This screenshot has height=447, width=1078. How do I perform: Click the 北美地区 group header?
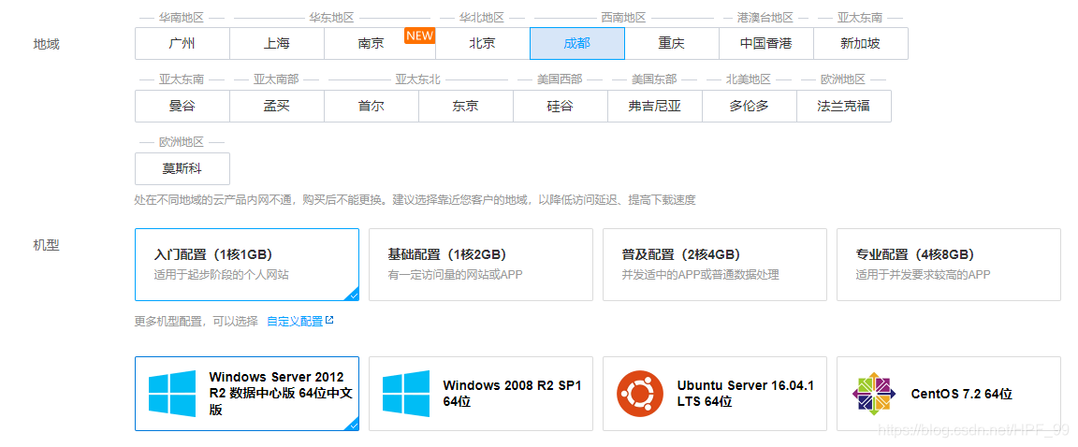tap(749, 79)
